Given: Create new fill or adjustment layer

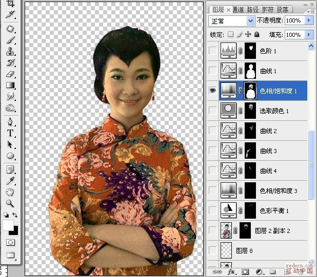Looking at the screenshot, I should pos(260,272).
